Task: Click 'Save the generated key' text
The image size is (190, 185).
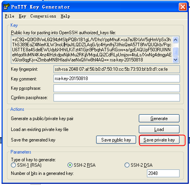Action: tap(33, 140)
